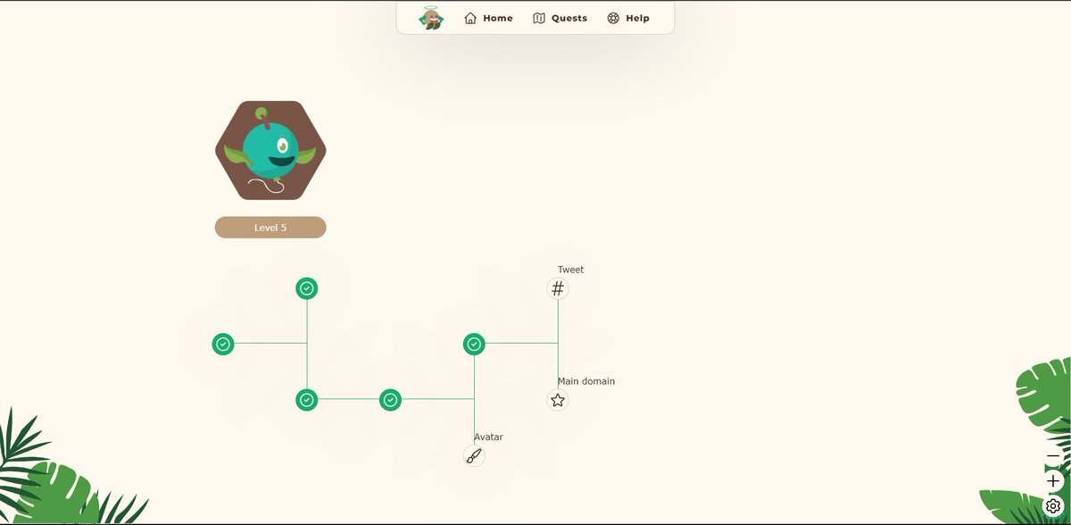Open the Main domain star node
Viewport: 1071px width, 525px height.
pyautogui.click(x=558, y=400)
